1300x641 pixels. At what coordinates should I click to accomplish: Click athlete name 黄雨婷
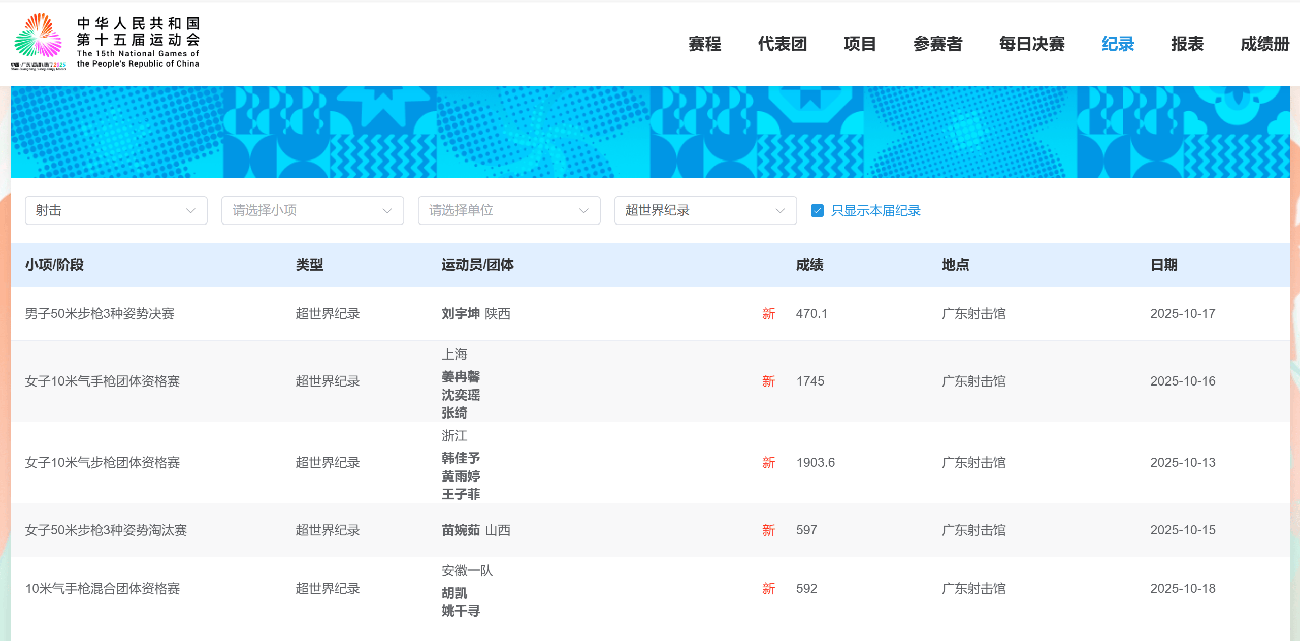[x=460, y=476]
